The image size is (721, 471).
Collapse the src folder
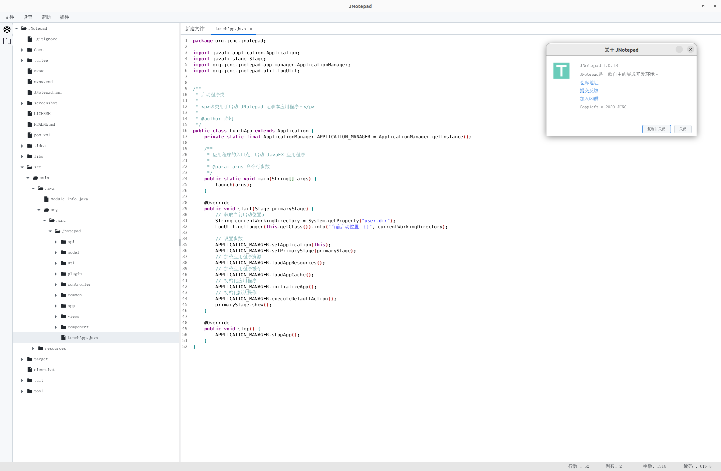22,167
